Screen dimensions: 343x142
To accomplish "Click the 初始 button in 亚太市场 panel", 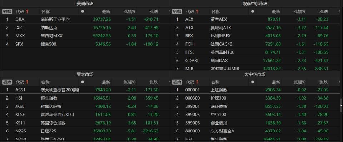I will coord(7,82).
